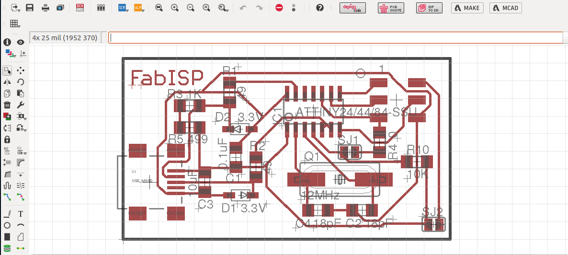Select the Change wrench tool

(21, 105)
